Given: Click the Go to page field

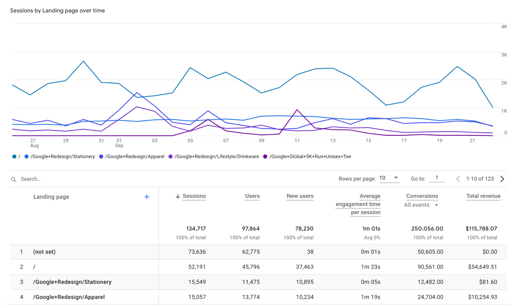Looking at the screenshot, I should 437,178.
